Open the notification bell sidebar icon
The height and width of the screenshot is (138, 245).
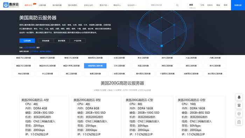[x=239, y=97]
